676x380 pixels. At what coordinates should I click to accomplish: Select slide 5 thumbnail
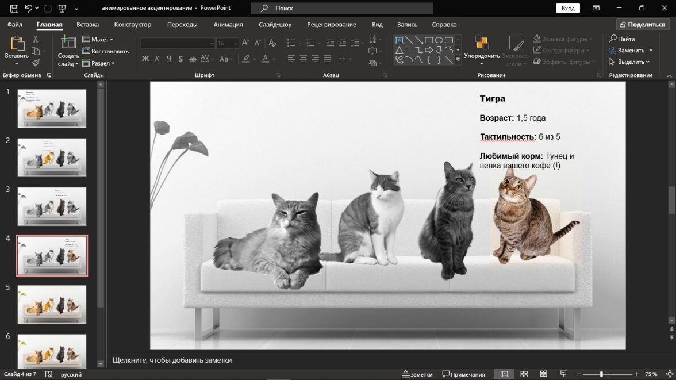click(52, 304)
